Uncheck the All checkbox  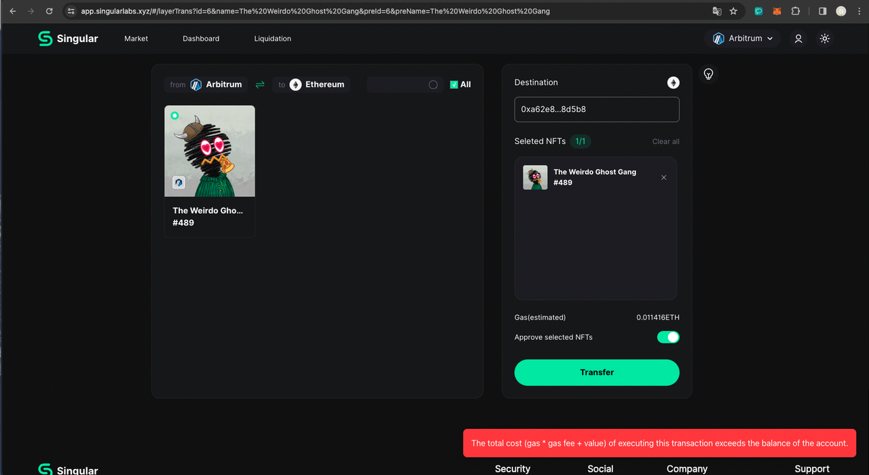pyautogui.click(x=454, y=85)
